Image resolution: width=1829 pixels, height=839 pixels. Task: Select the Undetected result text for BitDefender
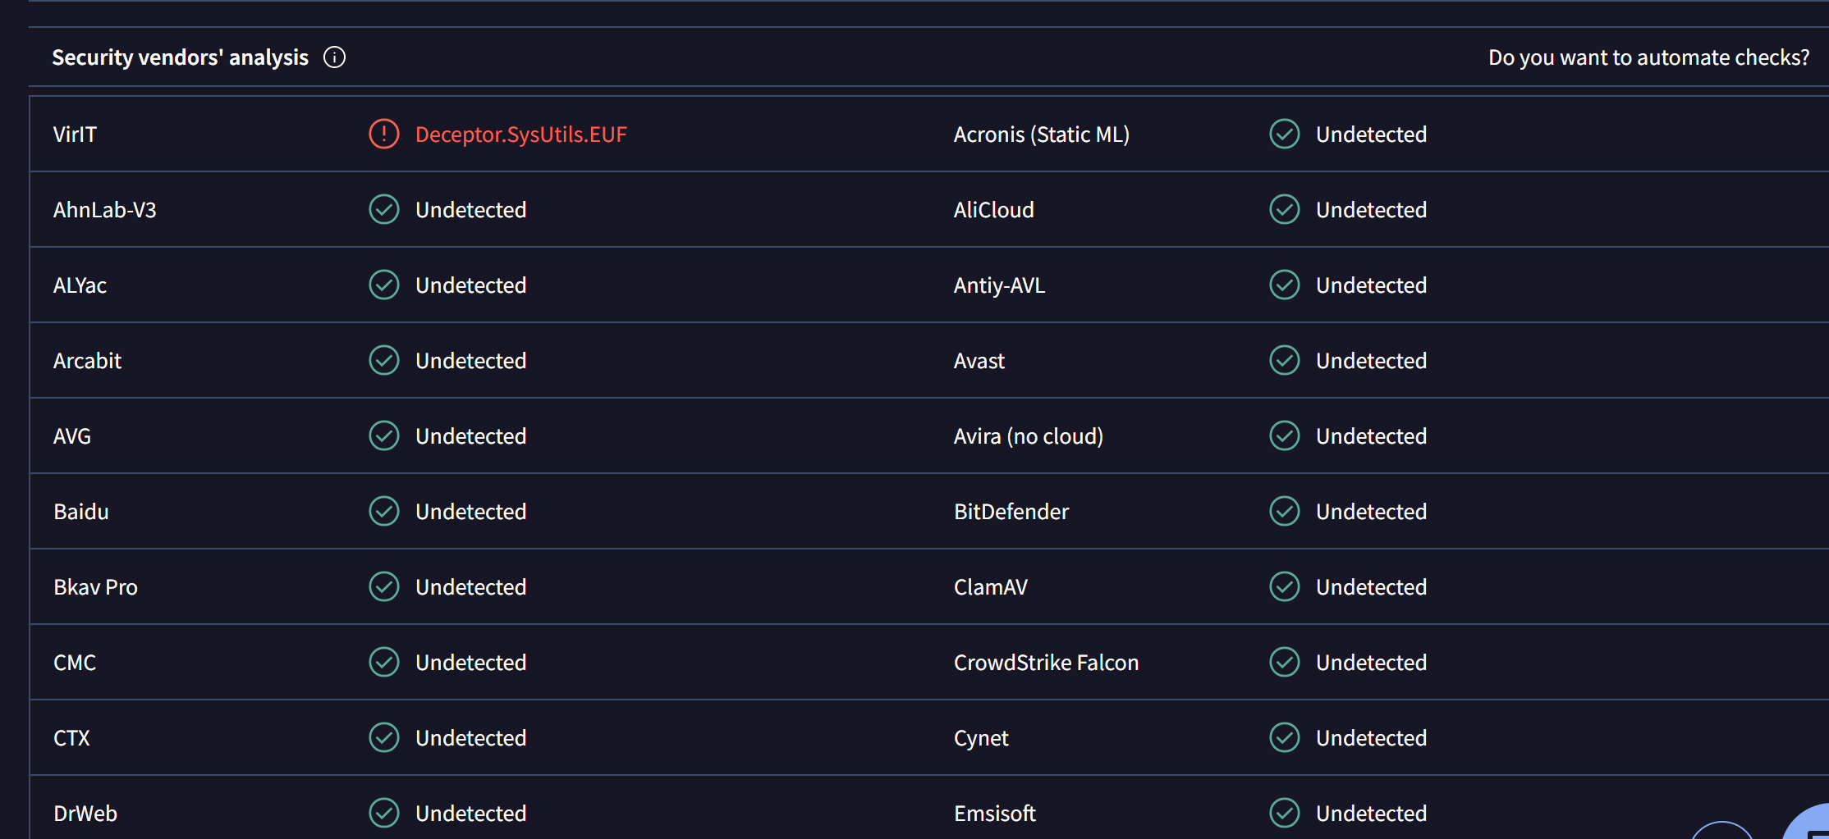1371,512
